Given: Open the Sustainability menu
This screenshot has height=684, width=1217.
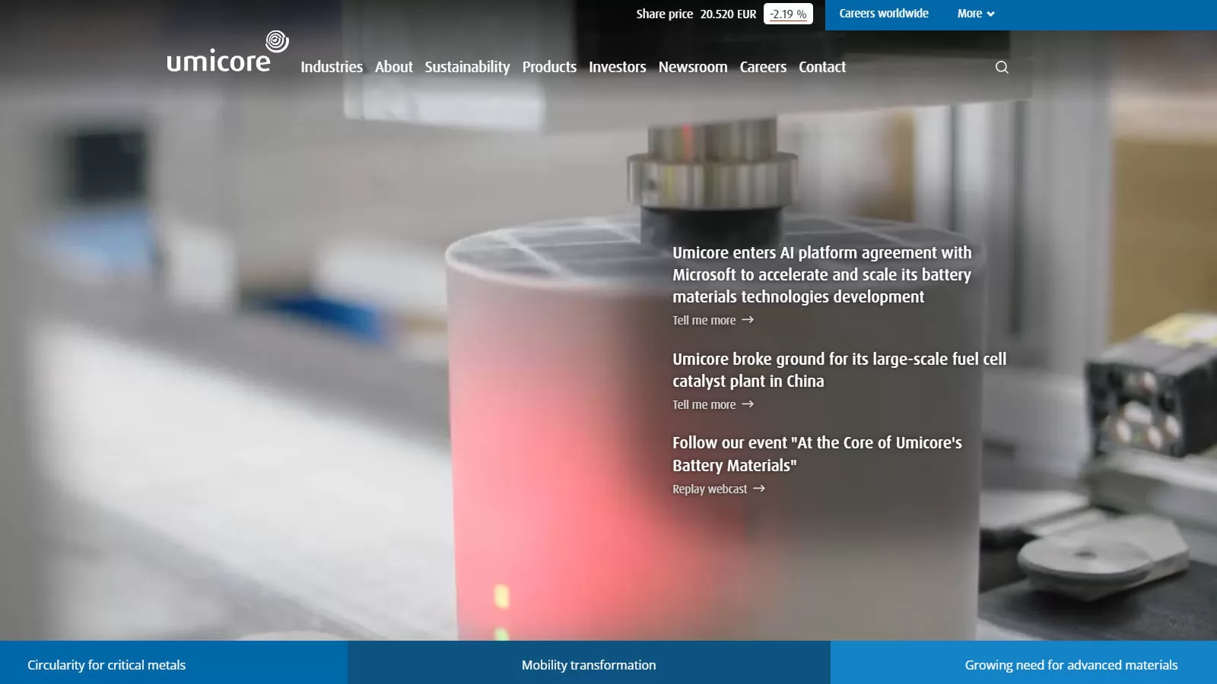Looking at the screenshot, I should (x=467, y=67).
